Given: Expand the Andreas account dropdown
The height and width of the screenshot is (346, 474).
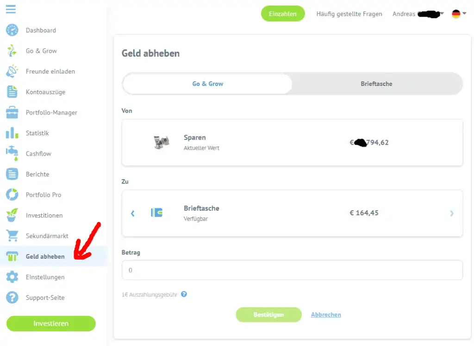Looking at the screenshot, I should [418, 14].
